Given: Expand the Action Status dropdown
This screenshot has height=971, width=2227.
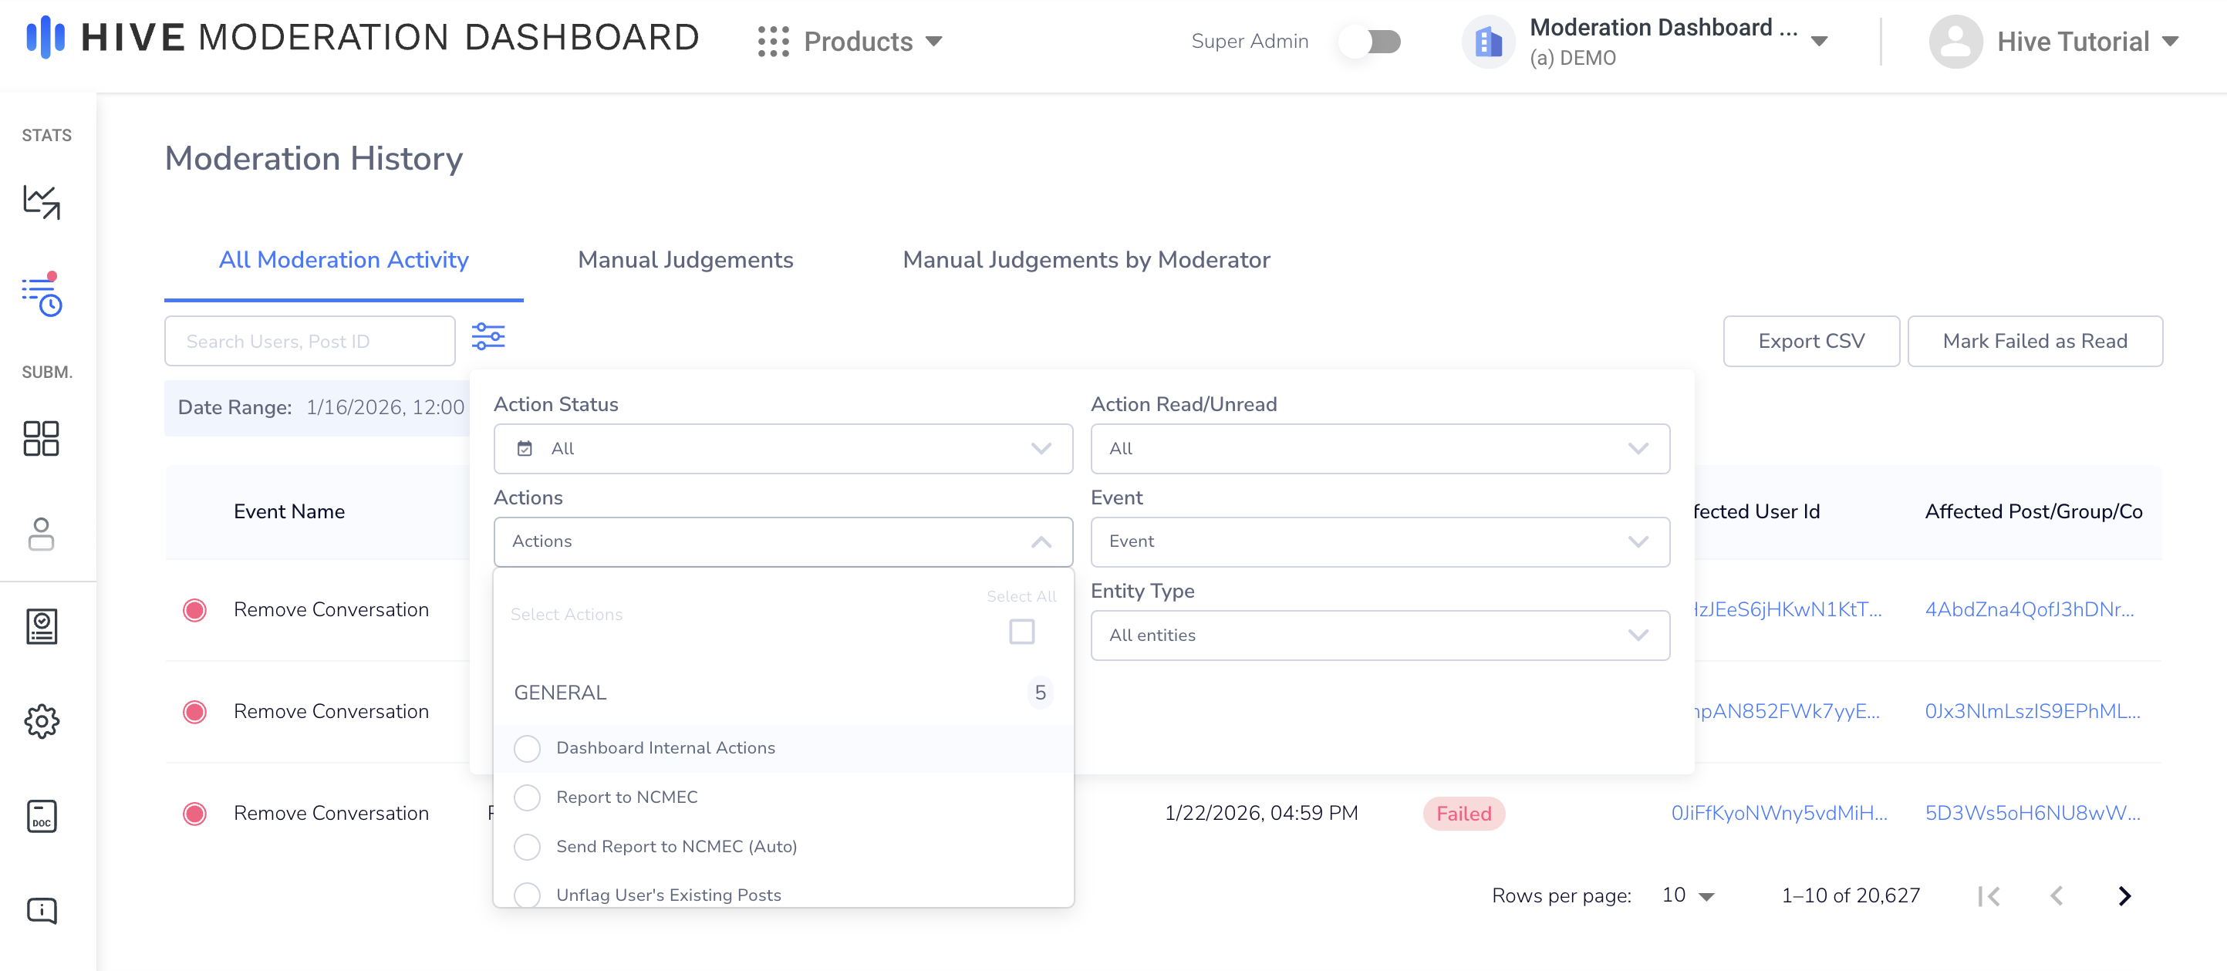Looking at the screenshot, I should [x=782, y=449].
